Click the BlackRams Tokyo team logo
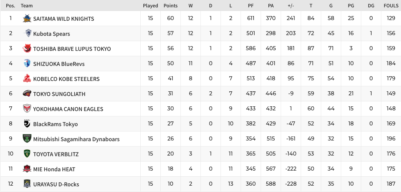The width and height of the screenshot is (401, 192). tap(27, 124)
